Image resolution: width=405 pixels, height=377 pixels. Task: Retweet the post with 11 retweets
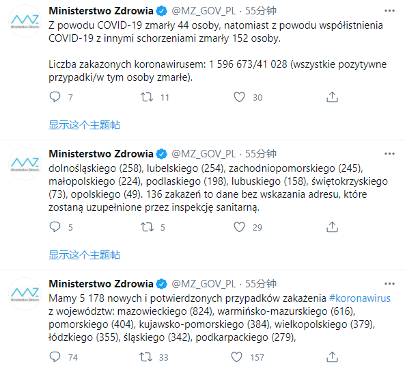[x=147, y=97]
